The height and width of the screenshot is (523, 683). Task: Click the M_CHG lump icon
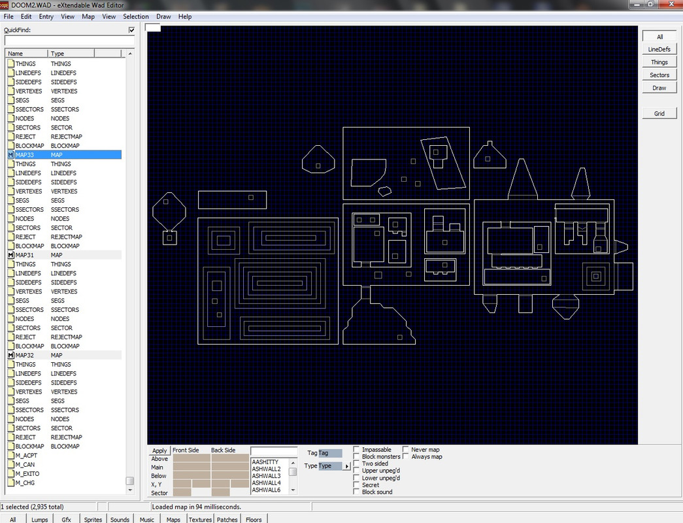coord(11,483)
